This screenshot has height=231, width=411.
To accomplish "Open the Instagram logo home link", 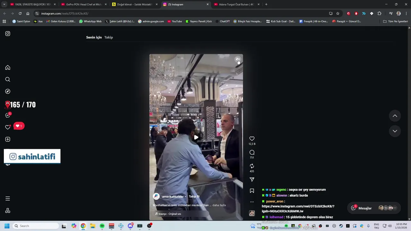I will [8, 33].
